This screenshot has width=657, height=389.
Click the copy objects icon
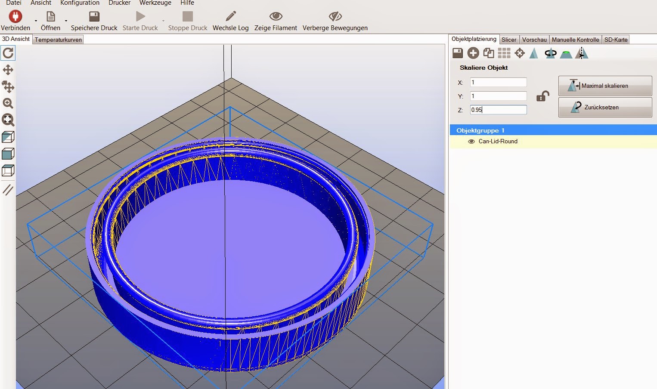click(489, 53)
